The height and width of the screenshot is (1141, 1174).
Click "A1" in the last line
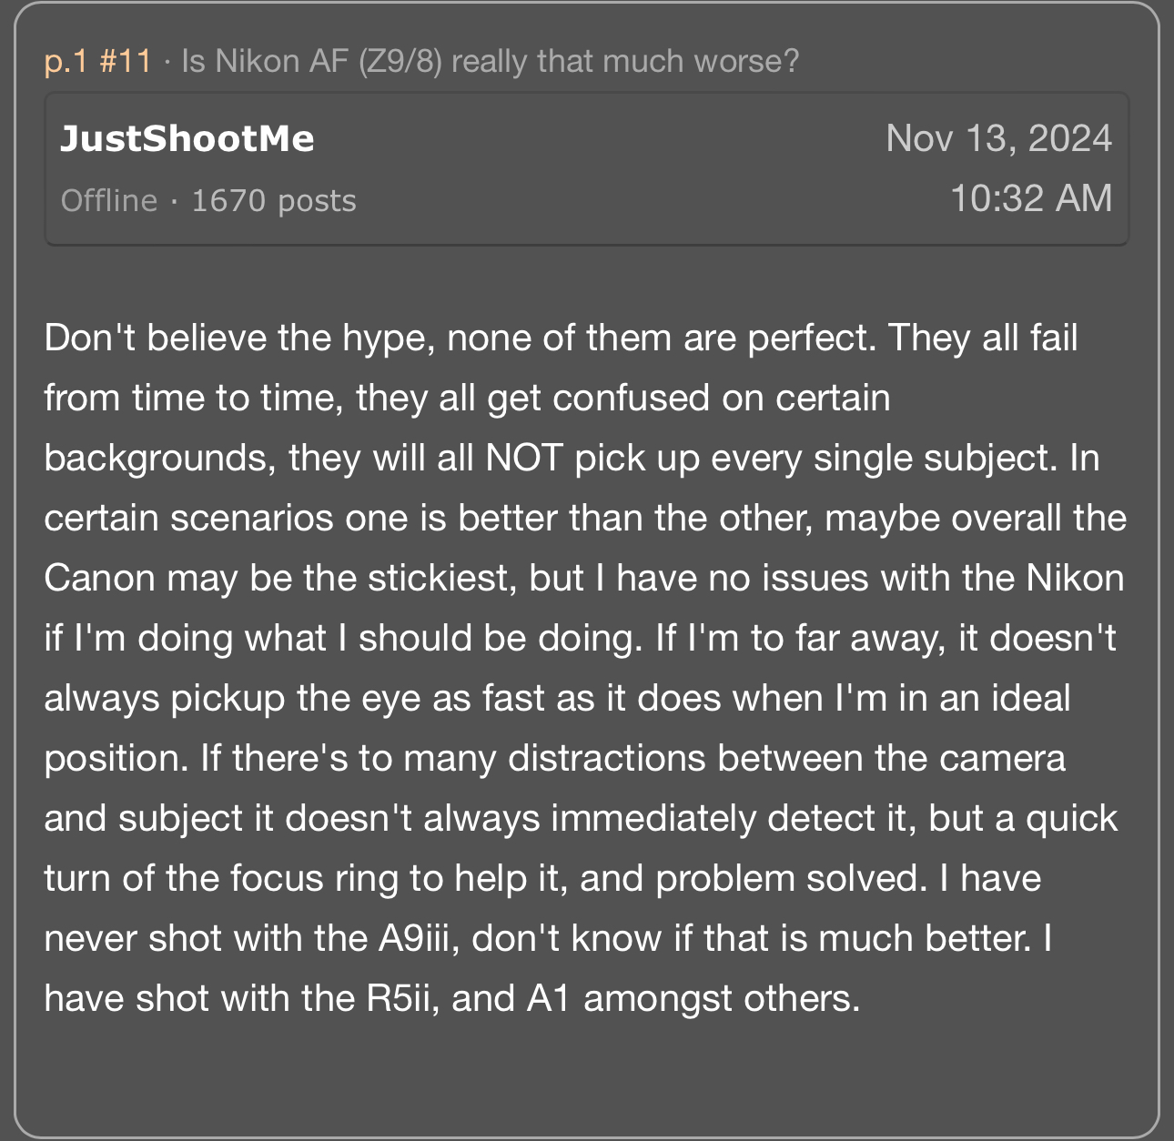pyautogui.click(x=548, y=998)
